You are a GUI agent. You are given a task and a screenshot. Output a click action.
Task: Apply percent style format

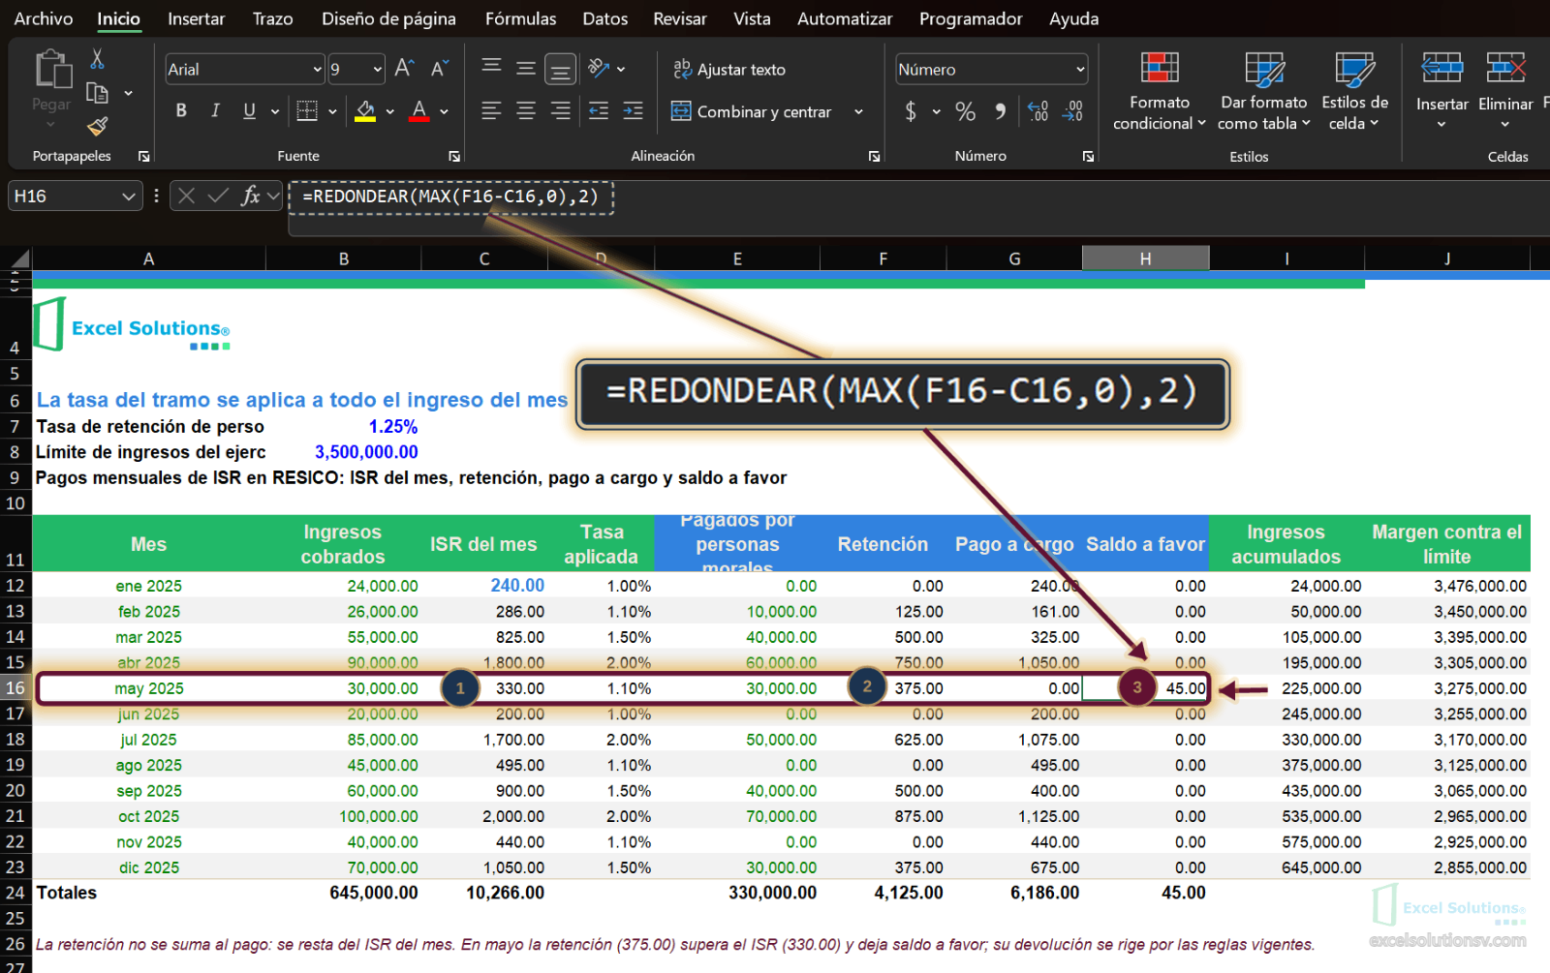pyautogui.click(x=965, y=111)
